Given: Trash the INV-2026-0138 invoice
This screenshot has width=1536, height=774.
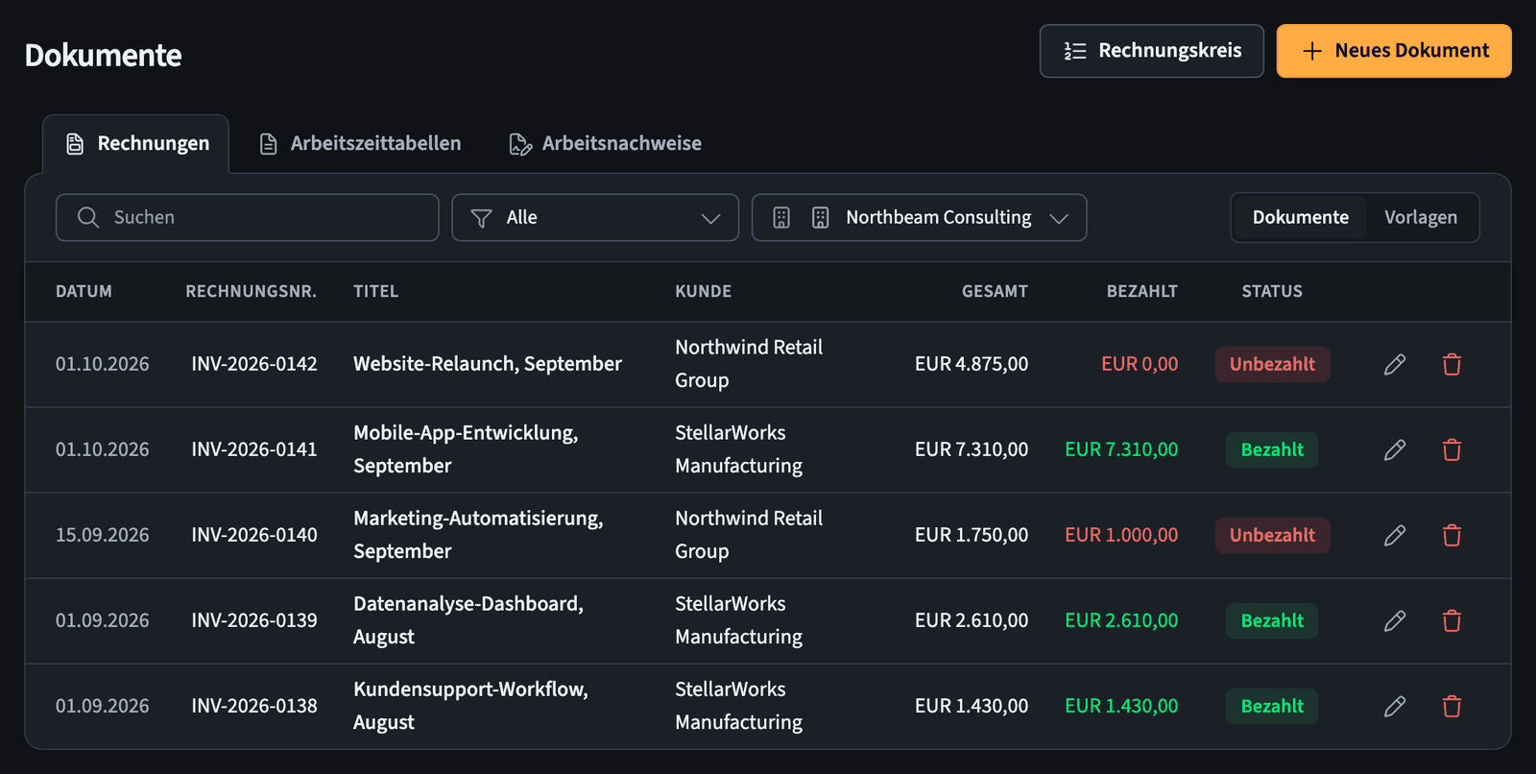Looking at the screenshot, I should pyautogui.click(x=1452, y=706).
